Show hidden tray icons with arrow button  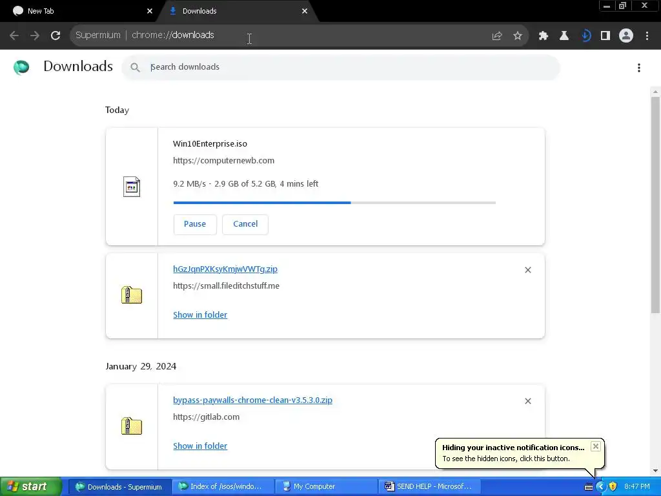[x=601, y=487]
